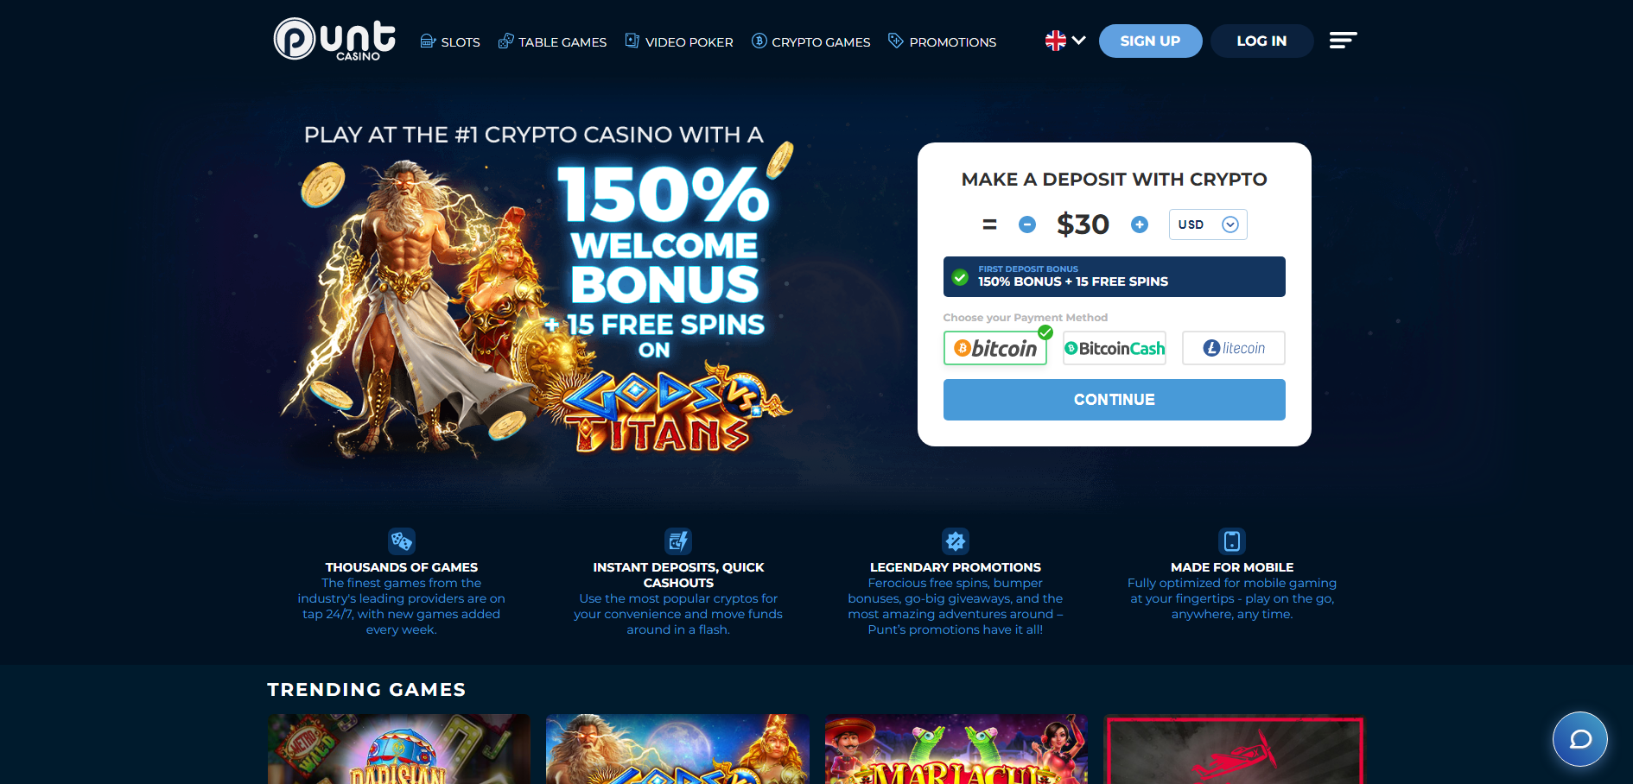This screenshot has height=784, width=1633.
Task: Click the Sign Up button
Action: [x=1151, y=41]
